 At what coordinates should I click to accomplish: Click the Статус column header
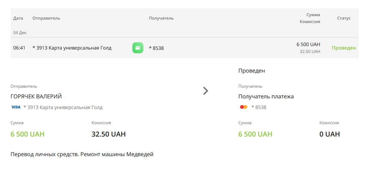pos(344,18)
